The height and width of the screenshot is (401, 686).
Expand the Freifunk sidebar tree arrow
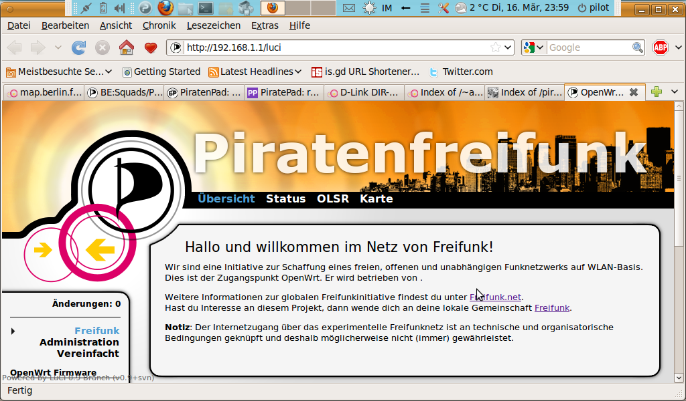point(13,331)
